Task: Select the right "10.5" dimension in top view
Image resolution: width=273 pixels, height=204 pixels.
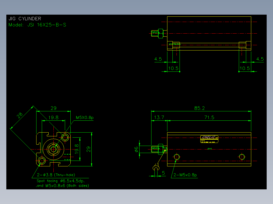Action: pos(245,68)
